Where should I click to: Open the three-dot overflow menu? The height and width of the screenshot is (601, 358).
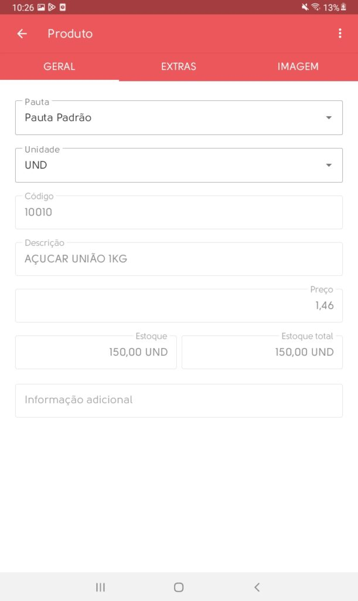[340, 33]
